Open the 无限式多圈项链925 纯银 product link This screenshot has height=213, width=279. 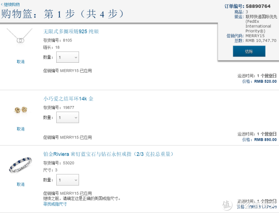[71, 32]
